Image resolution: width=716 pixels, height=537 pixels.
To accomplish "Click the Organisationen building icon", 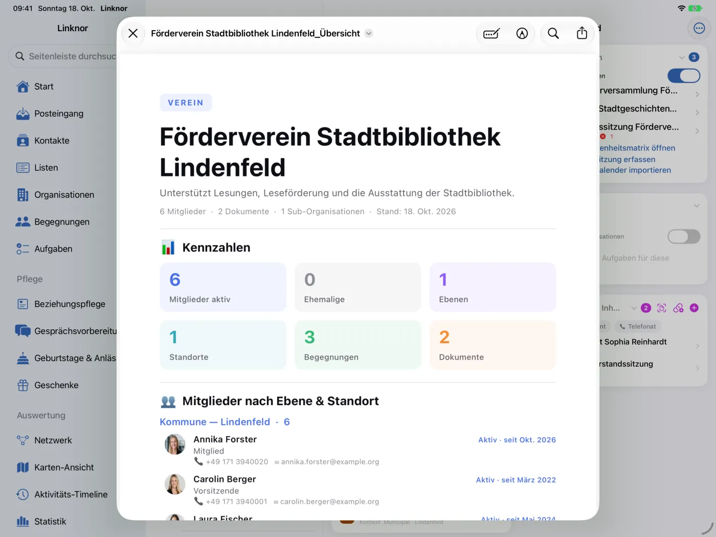I will pyautogui.click(x=23, y=195).
